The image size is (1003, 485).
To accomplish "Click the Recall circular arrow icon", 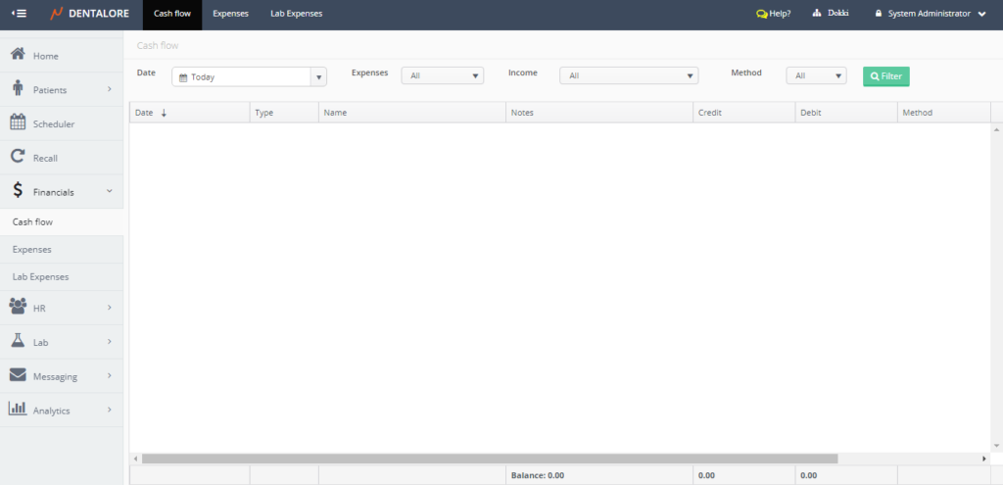I will tap(18, 157).
